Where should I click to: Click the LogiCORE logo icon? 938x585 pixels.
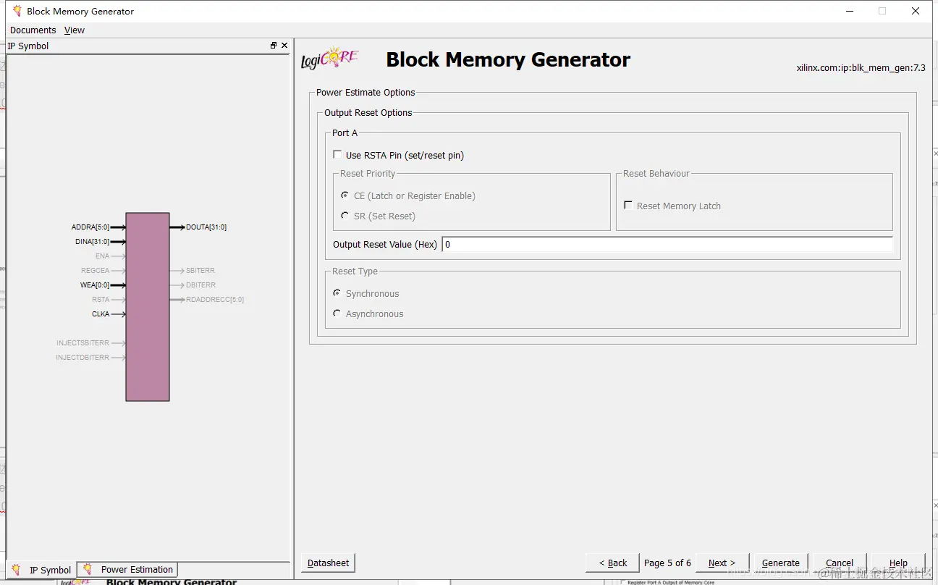pyautogui.click(x=330, y=58)
